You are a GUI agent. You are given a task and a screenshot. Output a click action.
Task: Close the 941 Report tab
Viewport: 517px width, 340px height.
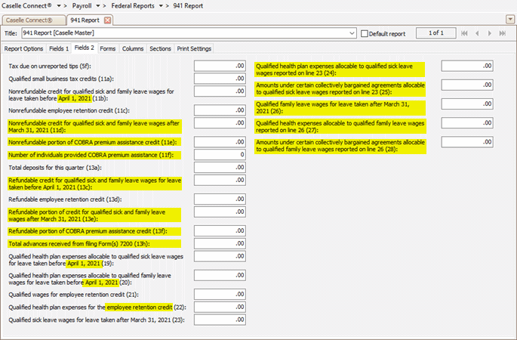pyautogui.click(x=107, y=20)
